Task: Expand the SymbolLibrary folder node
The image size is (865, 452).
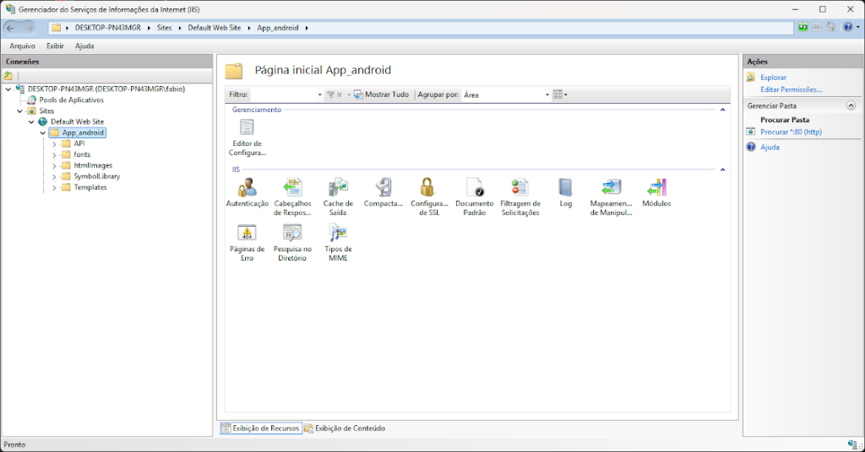Action: [x=54, y=177]
